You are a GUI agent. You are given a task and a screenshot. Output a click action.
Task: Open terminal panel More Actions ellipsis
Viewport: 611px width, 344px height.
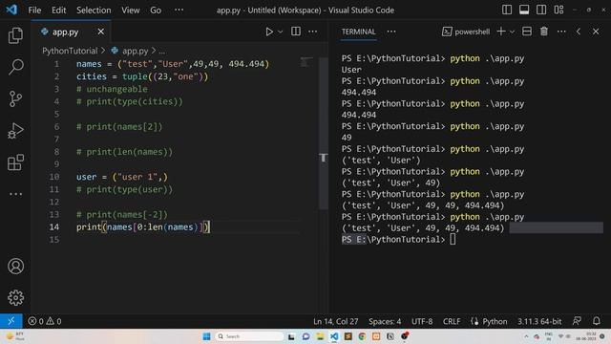click(561, 32)
